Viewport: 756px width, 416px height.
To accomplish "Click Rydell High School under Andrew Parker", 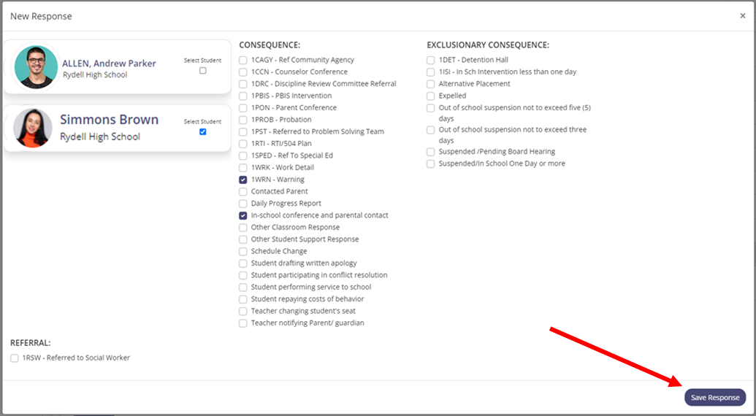I will click(x=95, y=74).
